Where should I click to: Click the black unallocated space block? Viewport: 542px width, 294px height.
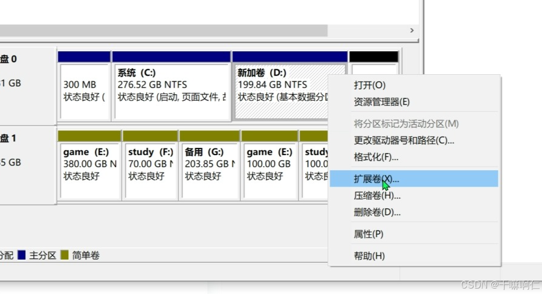373,63
